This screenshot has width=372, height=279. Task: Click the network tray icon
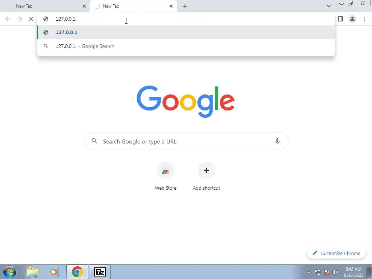(318, 272)
